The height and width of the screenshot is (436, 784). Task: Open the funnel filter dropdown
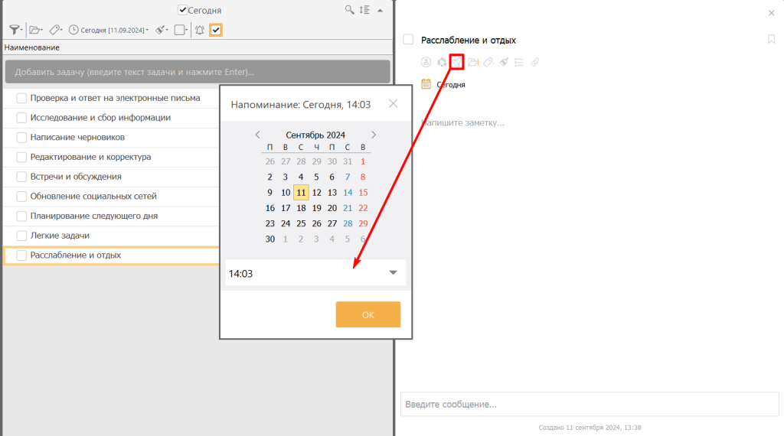pyautogui.click(x=15, y=31)
